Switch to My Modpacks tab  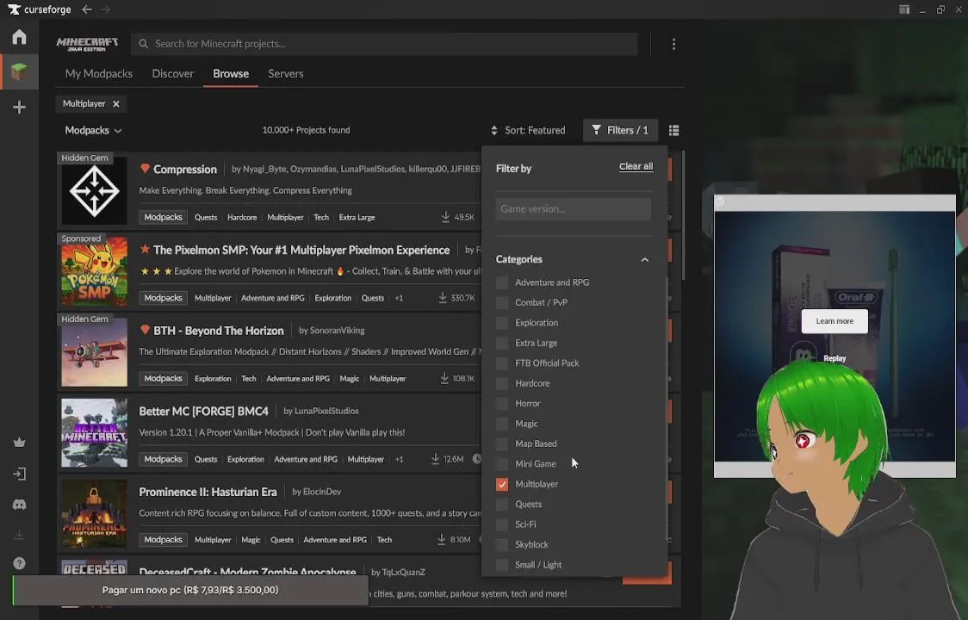[x=99, y=73]
